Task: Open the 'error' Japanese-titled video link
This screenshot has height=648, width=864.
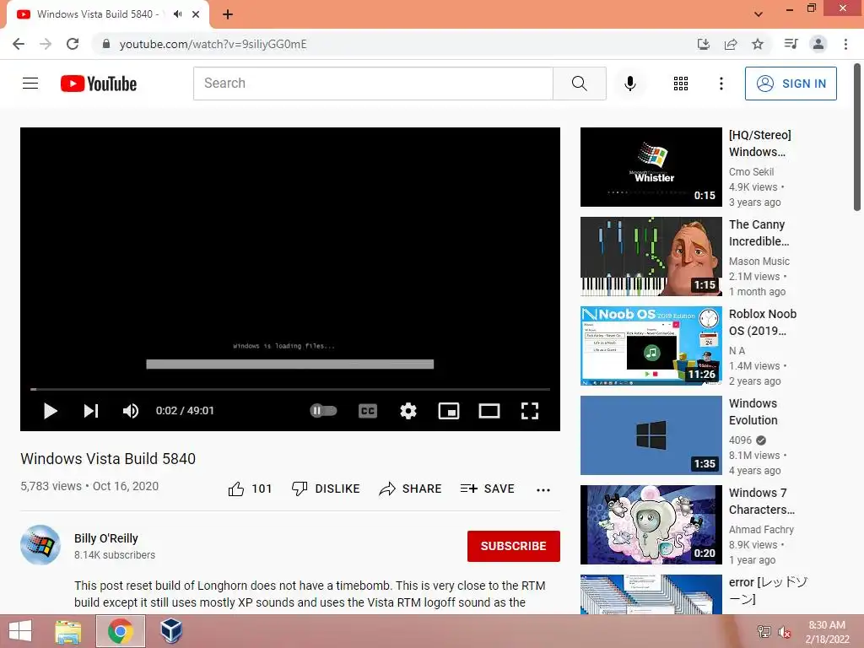Action: [x=768, y=590]
